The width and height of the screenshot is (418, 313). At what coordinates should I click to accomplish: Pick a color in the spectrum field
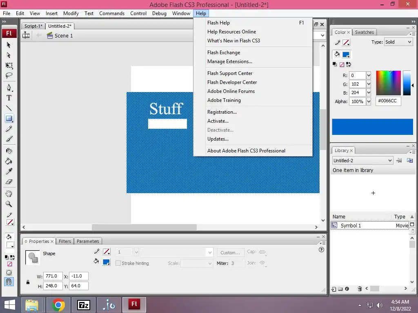click(x=388, y=83)
